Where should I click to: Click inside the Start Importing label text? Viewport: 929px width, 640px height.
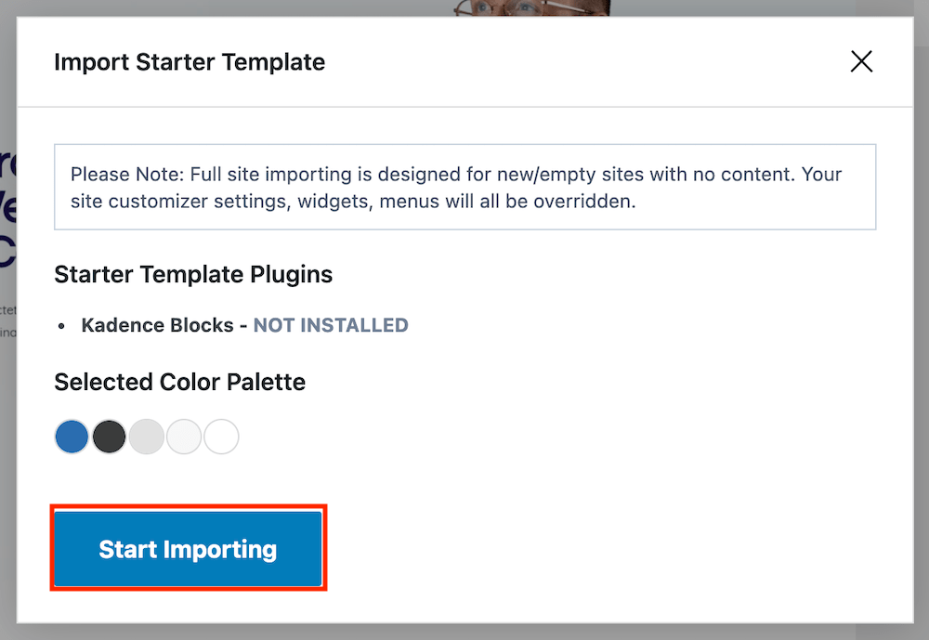[x=188, y=548]
